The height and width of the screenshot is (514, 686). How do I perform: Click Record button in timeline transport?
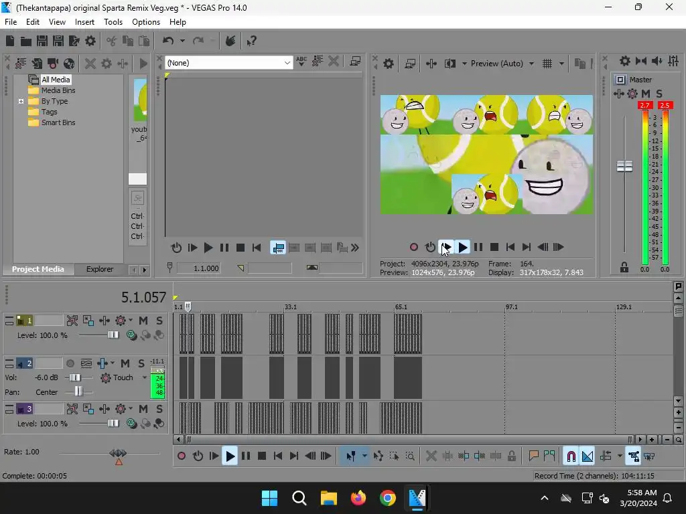pos(182,456)
